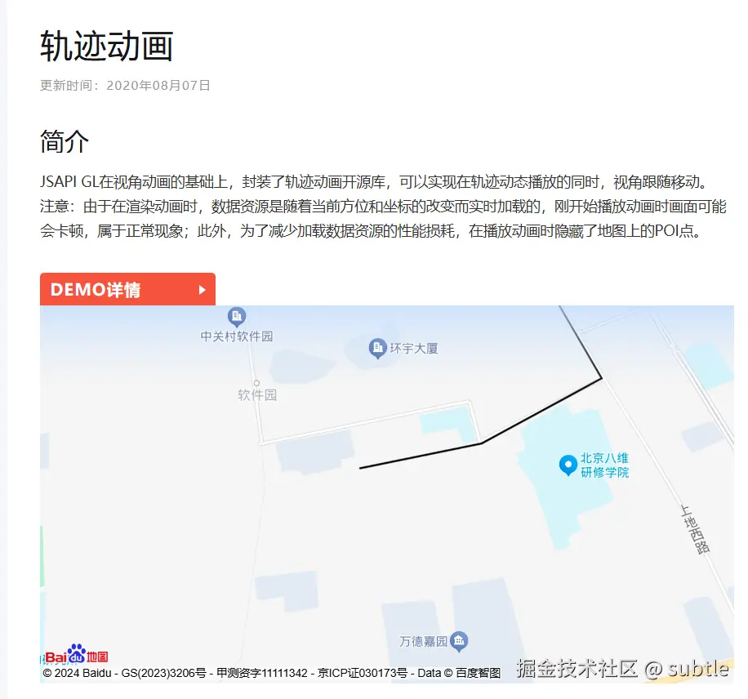748x699 pixels.
Task: Click the copyright 2024 Baidu text
Action: [x=77, y=673]
